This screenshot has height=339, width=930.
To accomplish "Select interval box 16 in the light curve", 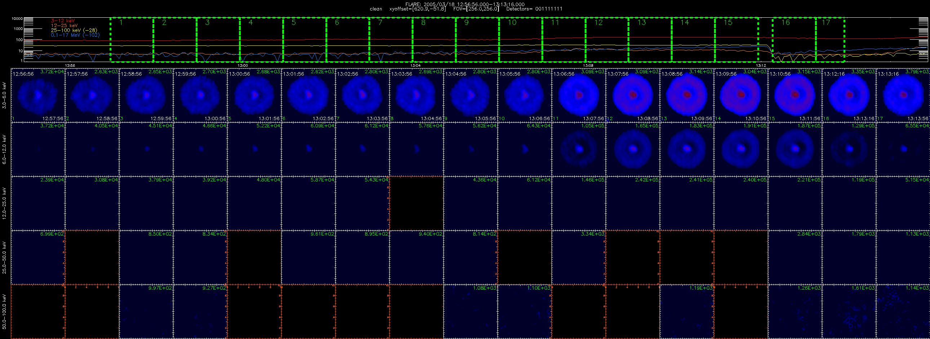I will coord(794,39).
